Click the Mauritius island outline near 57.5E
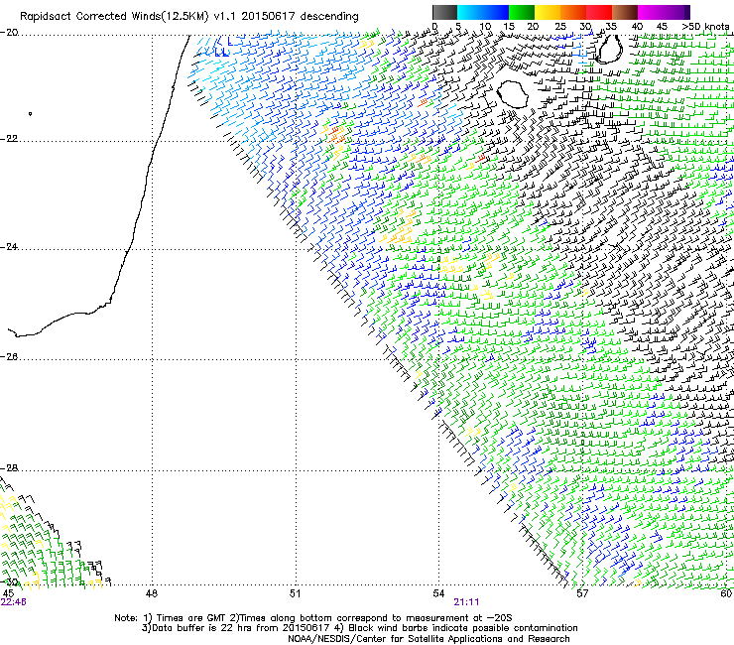Image resolution: width=734 pixels, height=645 pixels. pos(608,49)
